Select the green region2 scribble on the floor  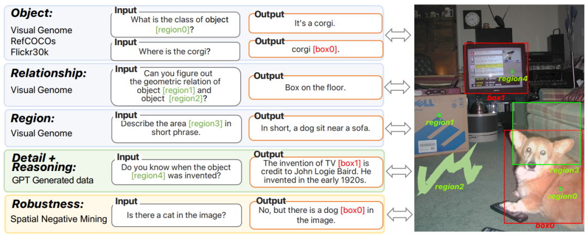click(440, 173)
